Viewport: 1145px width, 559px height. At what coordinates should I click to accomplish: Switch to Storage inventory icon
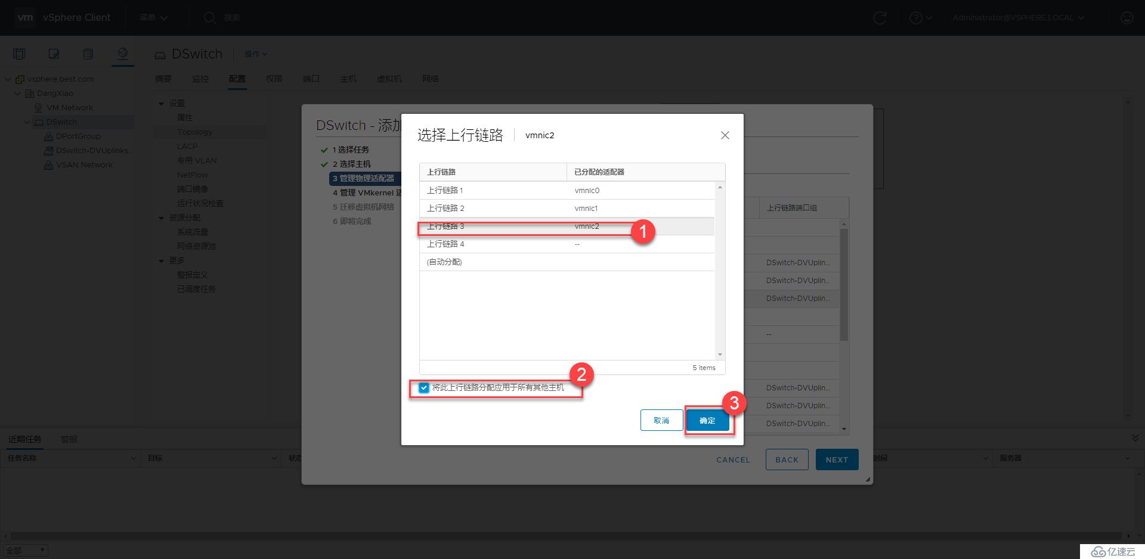88,54
